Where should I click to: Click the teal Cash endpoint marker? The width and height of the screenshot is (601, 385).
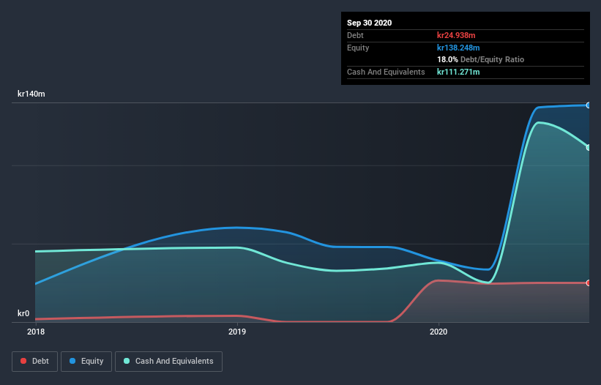tap(589, 148)
